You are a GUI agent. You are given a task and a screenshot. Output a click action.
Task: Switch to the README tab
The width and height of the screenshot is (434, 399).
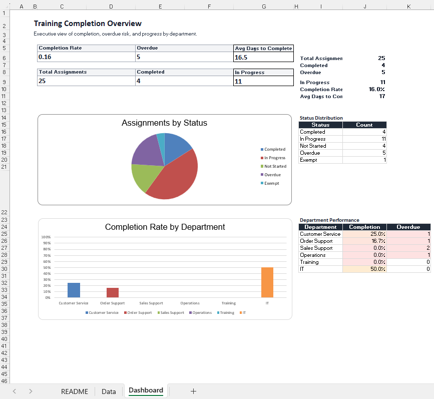tap(75, 391)
